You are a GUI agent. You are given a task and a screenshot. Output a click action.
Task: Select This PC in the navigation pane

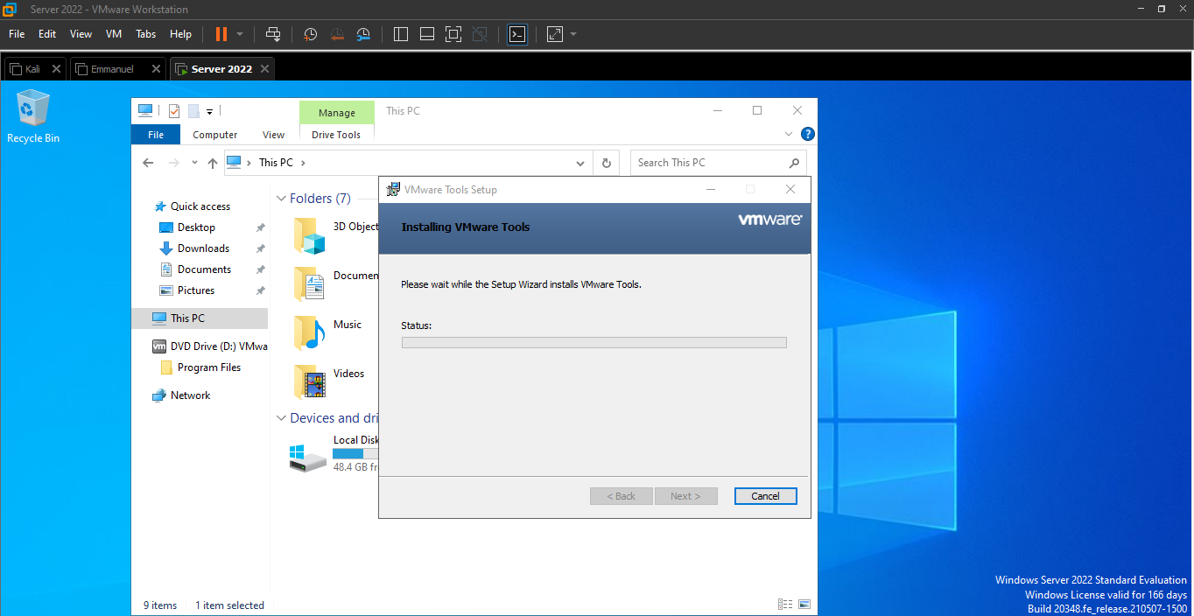click(x=200, y=318)
